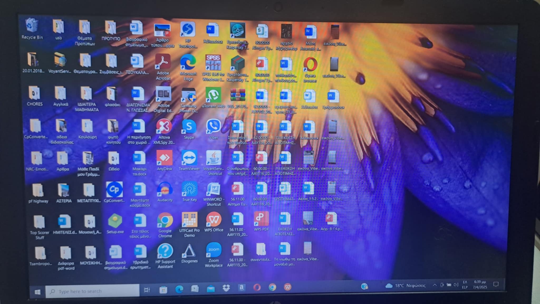The height and width of the screenshot is (304, 540).
Task: Select the Αγγλικά folder
Action: coord(61,96)
